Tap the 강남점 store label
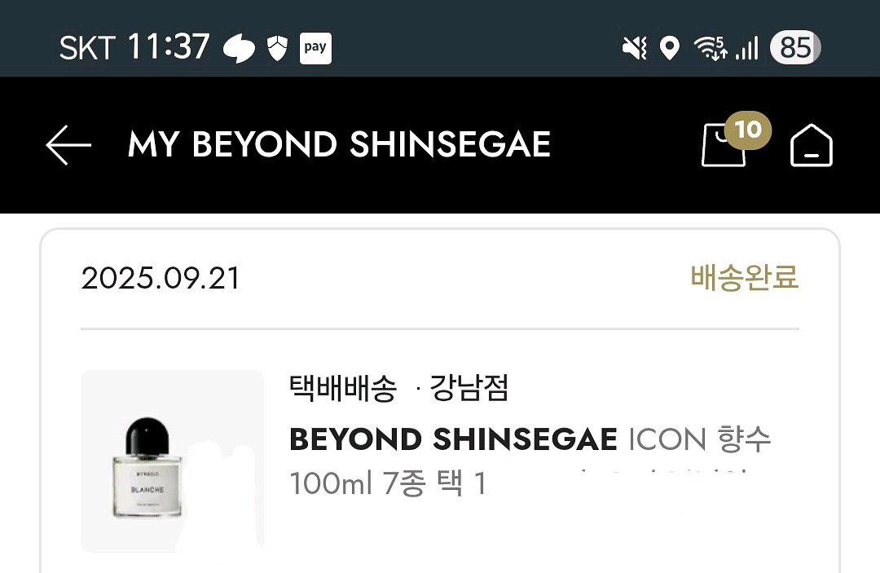Image resolution: width=880 pixels, height=573 pixels. (x=469, y=389)
